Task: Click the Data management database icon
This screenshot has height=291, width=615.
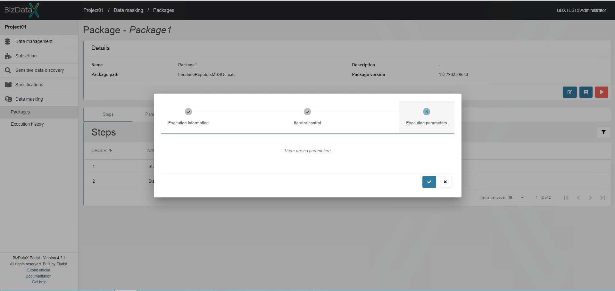Action: click(x=8, y=42)
